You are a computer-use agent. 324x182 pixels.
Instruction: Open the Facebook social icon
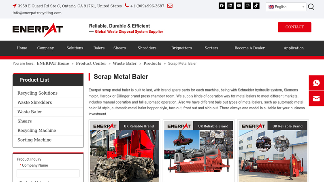[222, 6]
